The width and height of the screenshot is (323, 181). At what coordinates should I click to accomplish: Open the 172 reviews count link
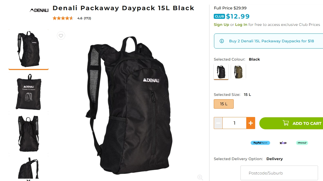click(87, 18)
